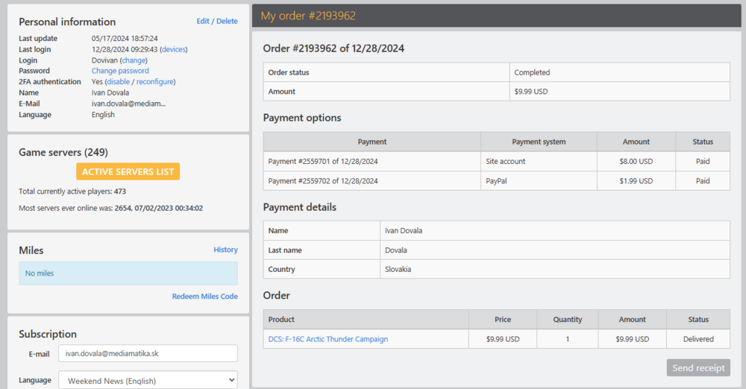Click the Edit link in Personal information
Screen dimensions: 746x389
[x=203, y=22]
